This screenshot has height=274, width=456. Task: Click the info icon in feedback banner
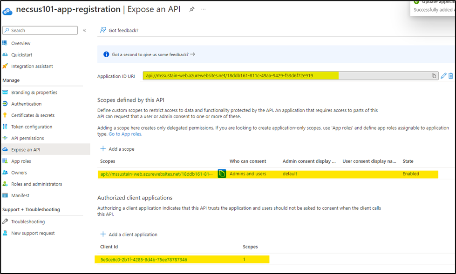click(106, 54)
